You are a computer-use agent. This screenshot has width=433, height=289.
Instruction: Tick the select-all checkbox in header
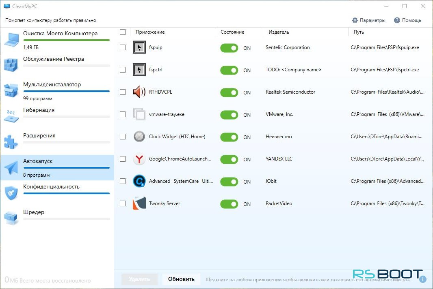(123, 32)
